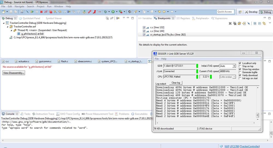Click the log output vertical scrollbar
Image resolution: width=273 pixels, height=148 pixels.
pyautogui.click(x=257, y=103)
